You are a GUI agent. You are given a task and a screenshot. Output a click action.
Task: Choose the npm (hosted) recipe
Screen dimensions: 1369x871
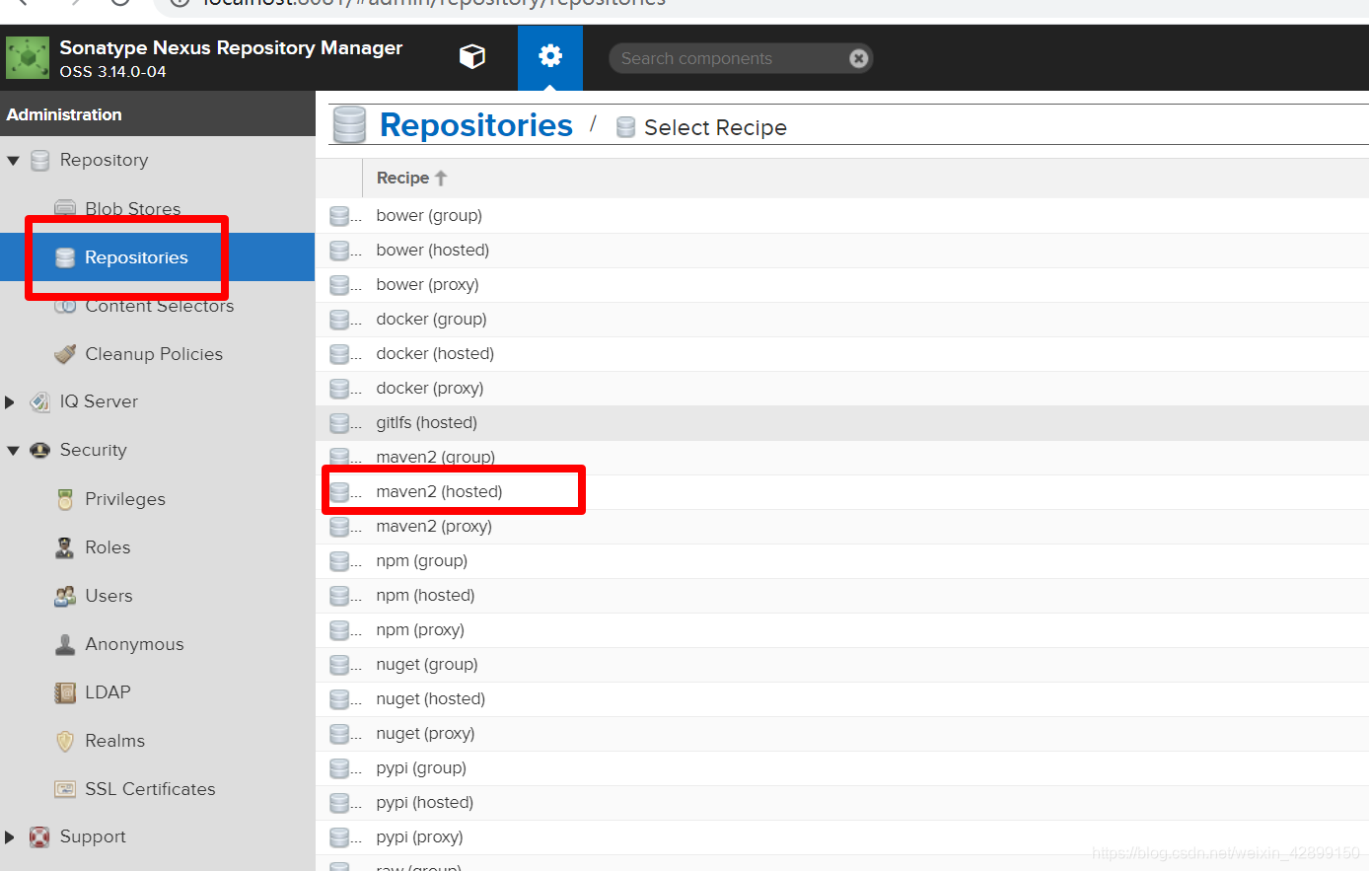(x=842, y=596)
